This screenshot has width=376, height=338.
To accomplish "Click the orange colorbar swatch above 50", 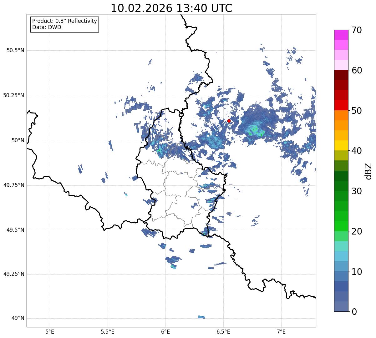I will [x=341, y=115].
